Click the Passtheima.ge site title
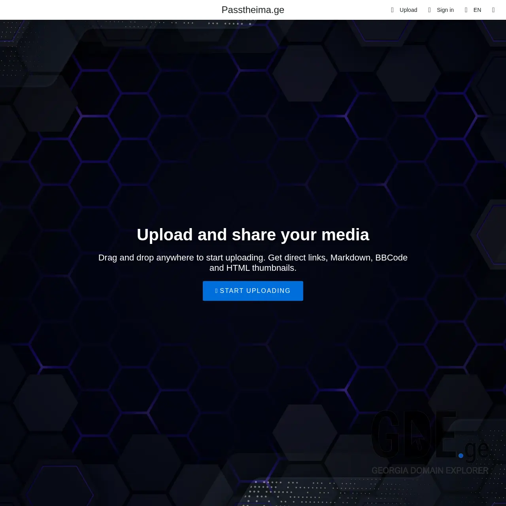The width and height of the screenshot is (506, 506). coord(253,10)
